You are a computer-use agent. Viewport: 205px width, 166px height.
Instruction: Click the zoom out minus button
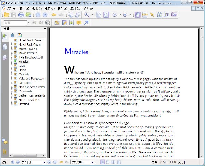[x=115, y=15]
